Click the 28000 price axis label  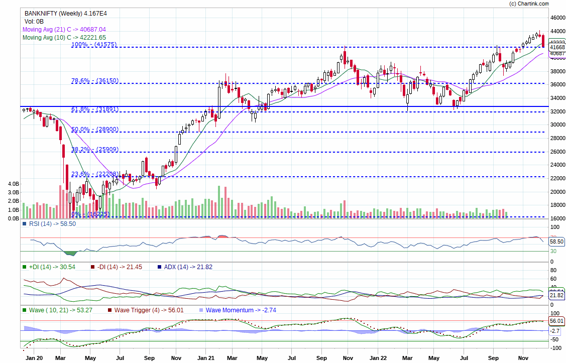click(557, 138)
